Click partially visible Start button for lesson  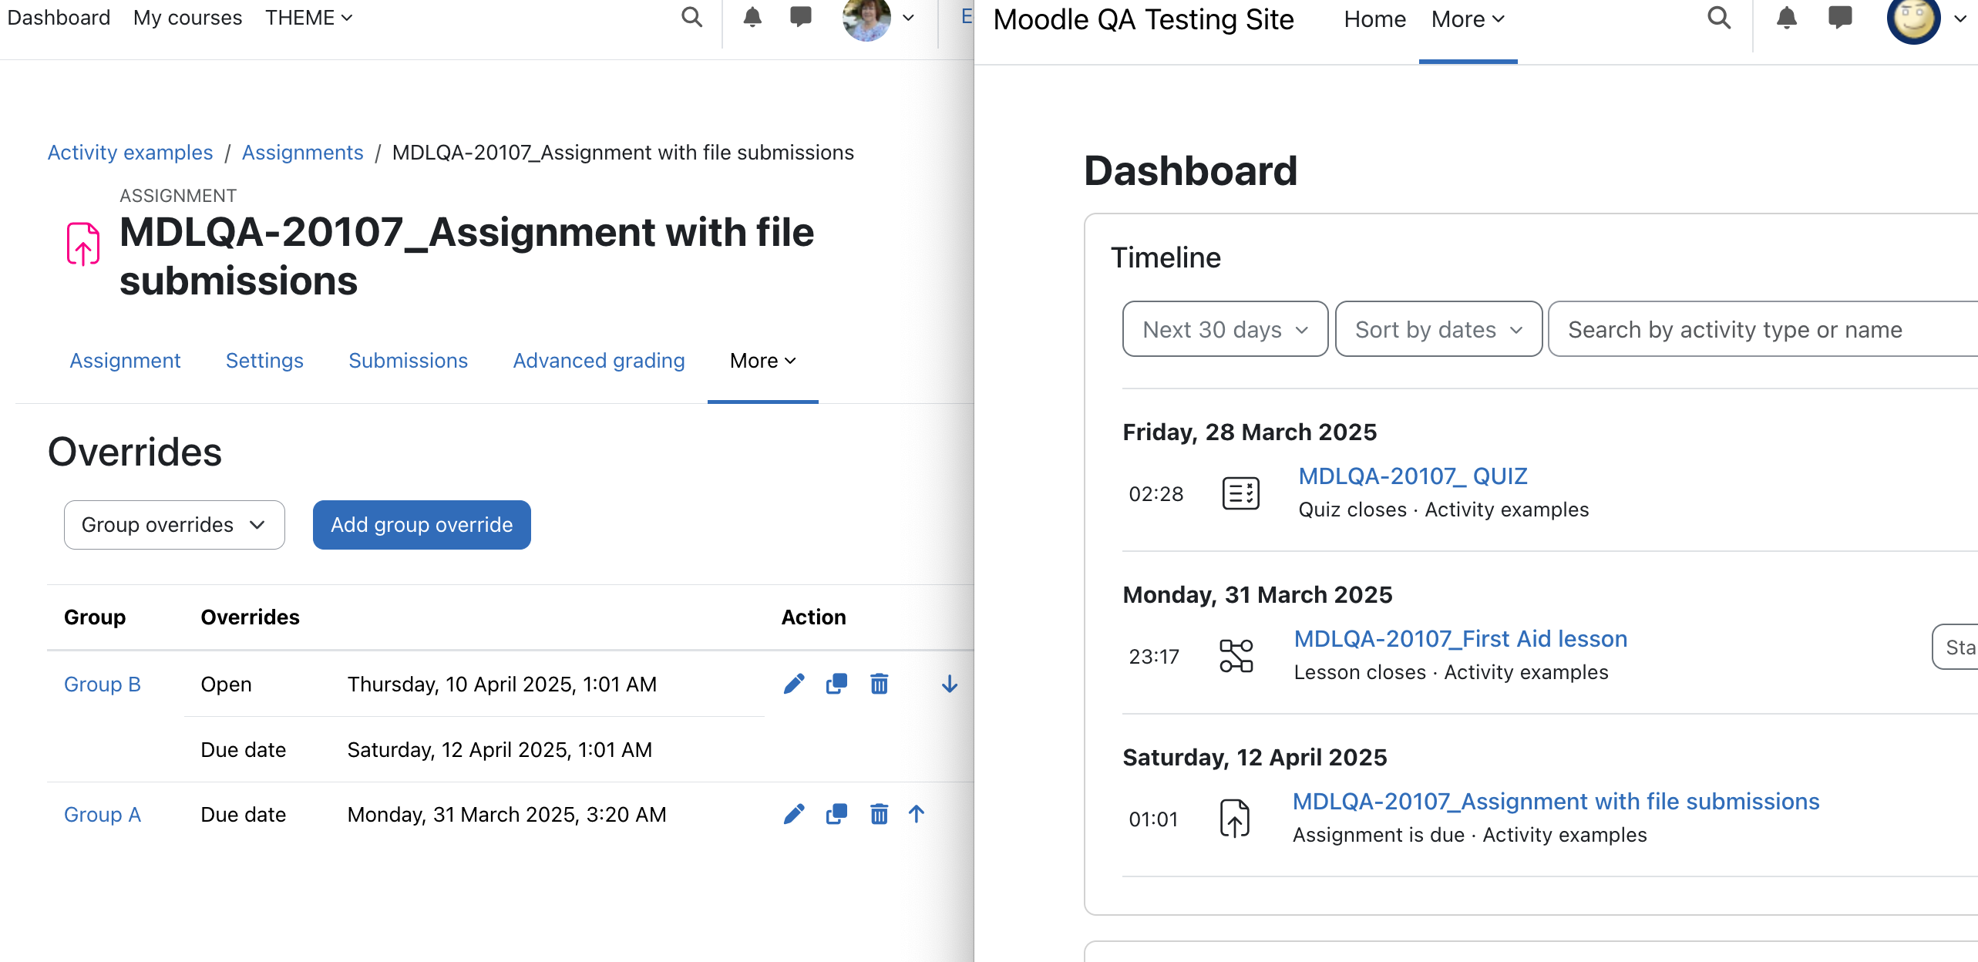1956,647
